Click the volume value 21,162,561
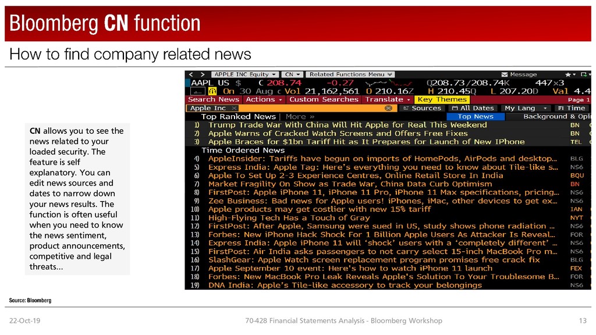This screenshot has width=596, height=335. click(332, 91)
